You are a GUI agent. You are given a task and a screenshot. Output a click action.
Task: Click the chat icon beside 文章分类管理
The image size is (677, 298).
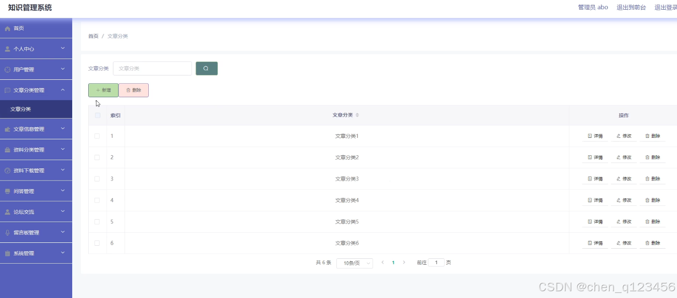[x=7, y=90]
